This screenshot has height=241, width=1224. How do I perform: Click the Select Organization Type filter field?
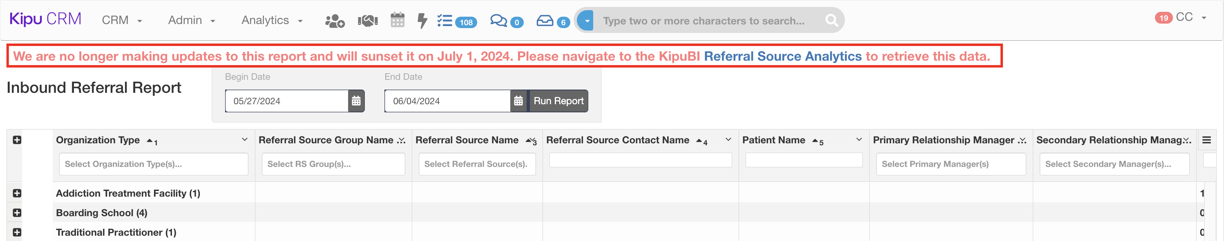(x=154, y=164)
